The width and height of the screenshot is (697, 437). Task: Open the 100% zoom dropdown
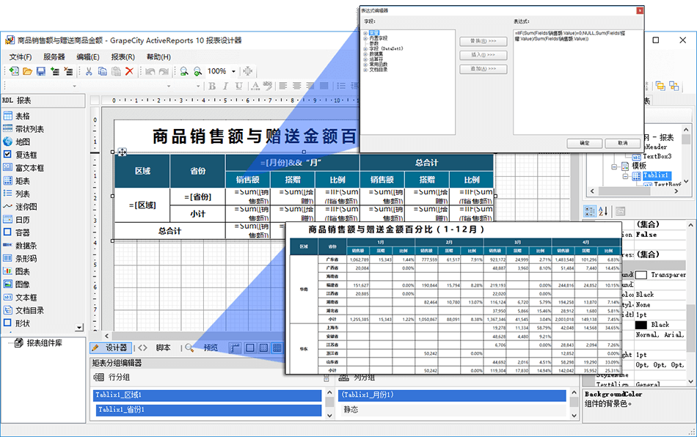(x=233, y=71)
